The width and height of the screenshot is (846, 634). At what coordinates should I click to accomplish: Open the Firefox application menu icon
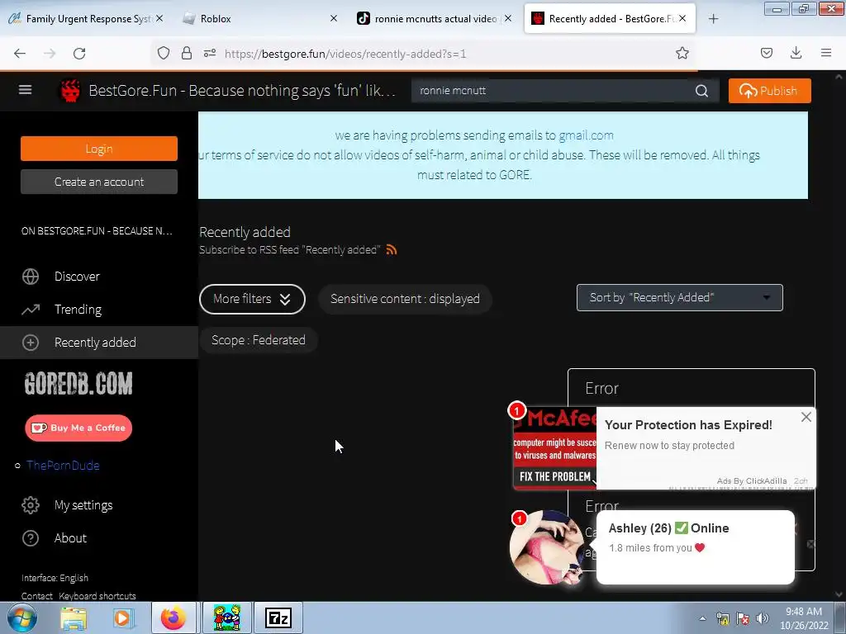826,53
